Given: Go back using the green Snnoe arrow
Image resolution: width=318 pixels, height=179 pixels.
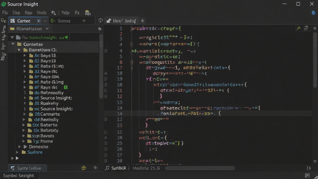Looking at the screenshot, I should [x=53, y=21].
